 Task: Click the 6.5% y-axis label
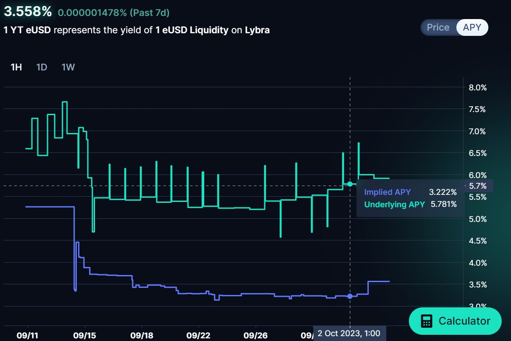478,153
